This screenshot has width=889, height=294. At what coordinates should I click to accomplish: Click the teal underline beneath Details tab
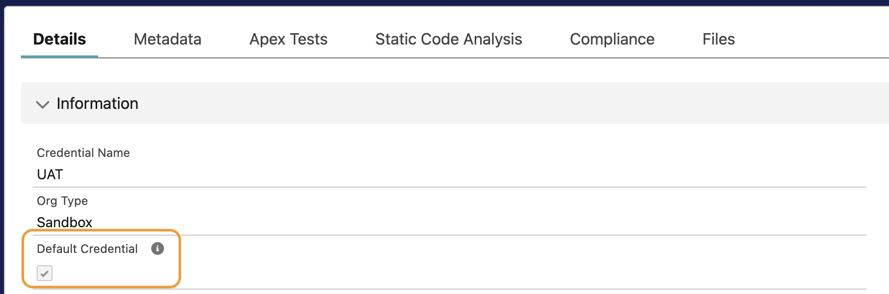(59, 56)
